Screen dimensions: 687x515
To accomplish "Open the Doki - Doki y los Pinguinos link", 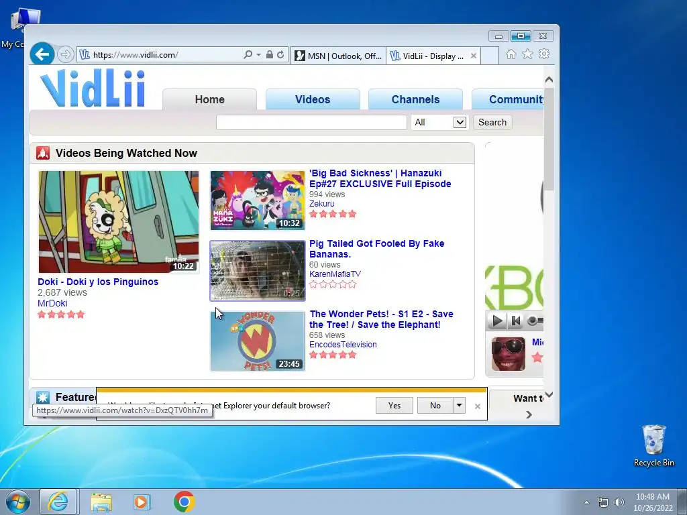I will (98, 282).
